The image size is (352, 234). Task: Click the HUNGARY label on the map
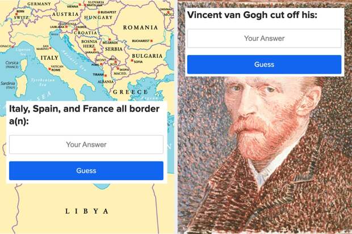point(98,18)
